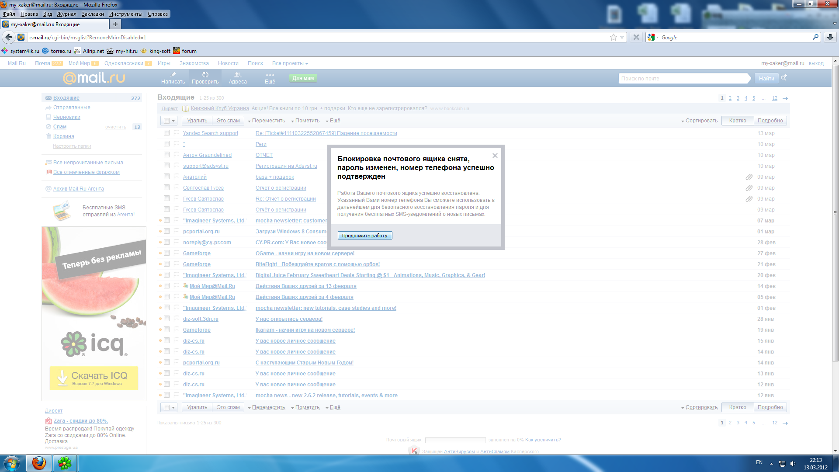The width and height of the screenshot is (839, 472).
Task: Click the search magnifier in Google box
Action: [x=815, y=37]
